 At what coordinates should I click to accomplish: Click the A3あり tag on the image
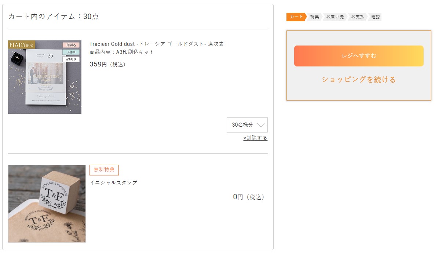point(71,59)
